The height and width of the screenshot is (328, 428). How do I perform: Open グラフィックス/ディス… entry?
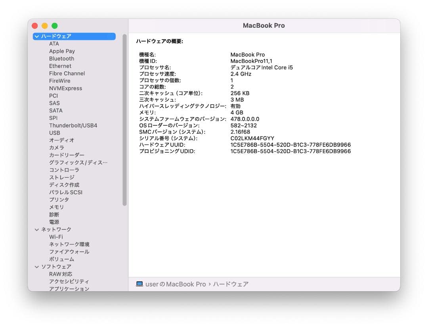pos(78,163)
